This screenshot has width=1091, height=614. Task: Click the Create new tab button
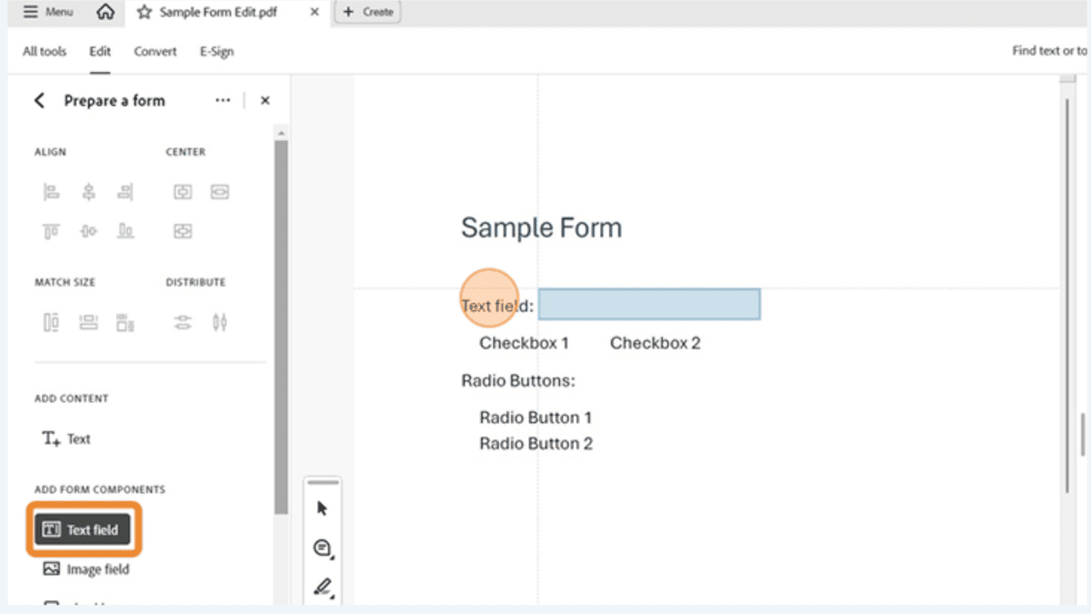click(367, 12)
